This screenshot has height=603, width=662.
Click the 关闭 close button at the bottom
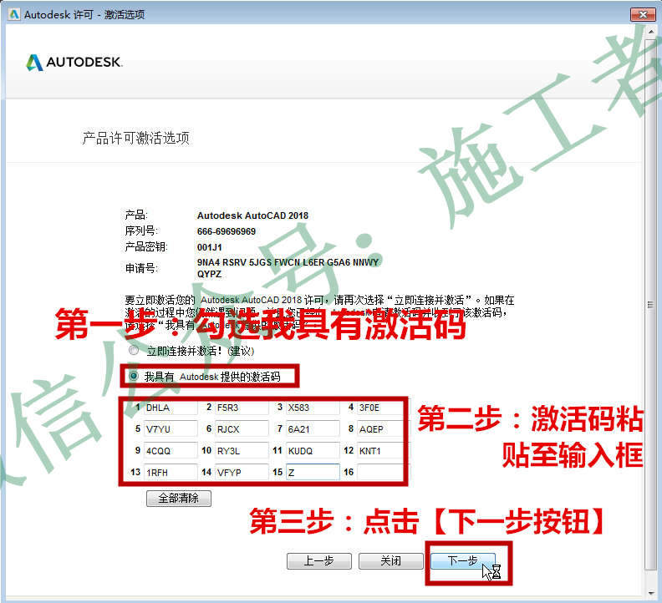point(390,560)
